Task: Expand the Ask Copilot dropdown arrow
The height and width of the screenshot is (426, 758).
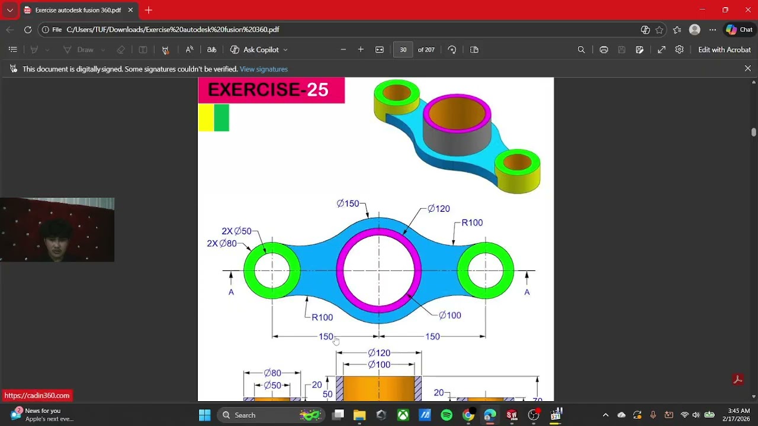Action: [x=285, y=50]
